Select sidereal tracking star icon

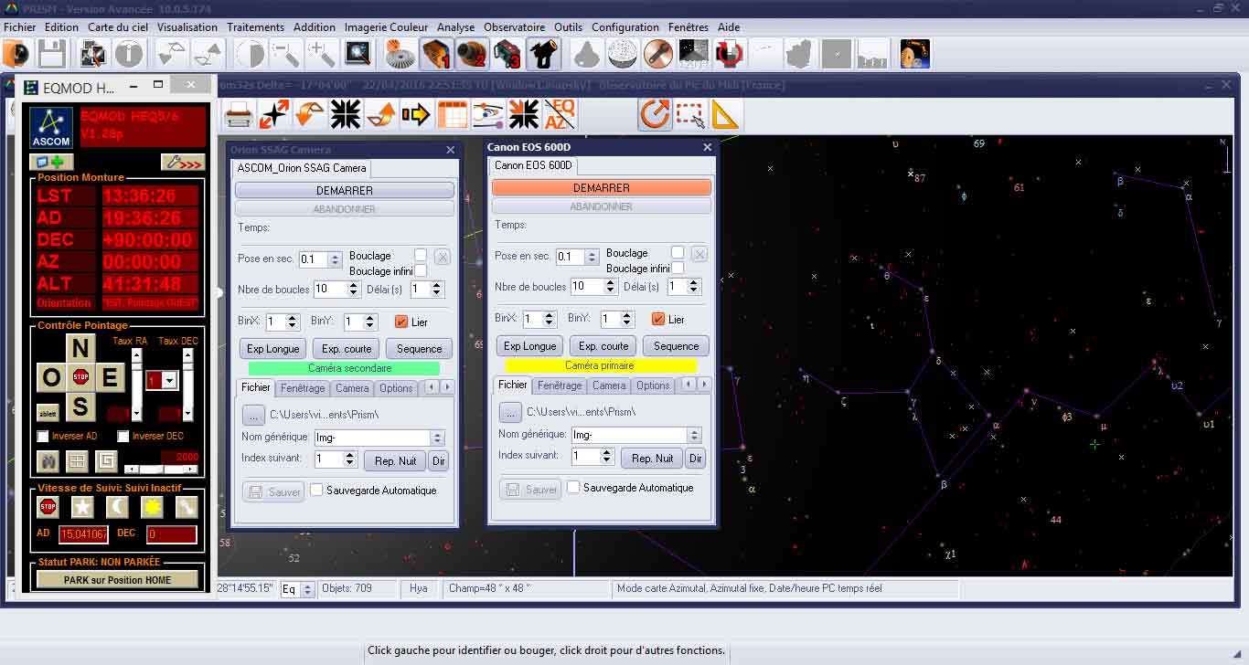82,507
